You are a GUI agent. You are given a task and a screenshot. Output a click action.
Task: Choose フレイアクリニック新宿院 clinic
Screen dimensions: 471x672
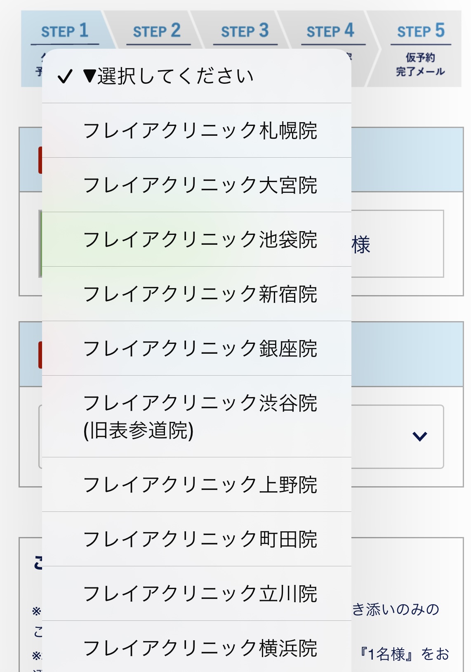click(200, 294)
